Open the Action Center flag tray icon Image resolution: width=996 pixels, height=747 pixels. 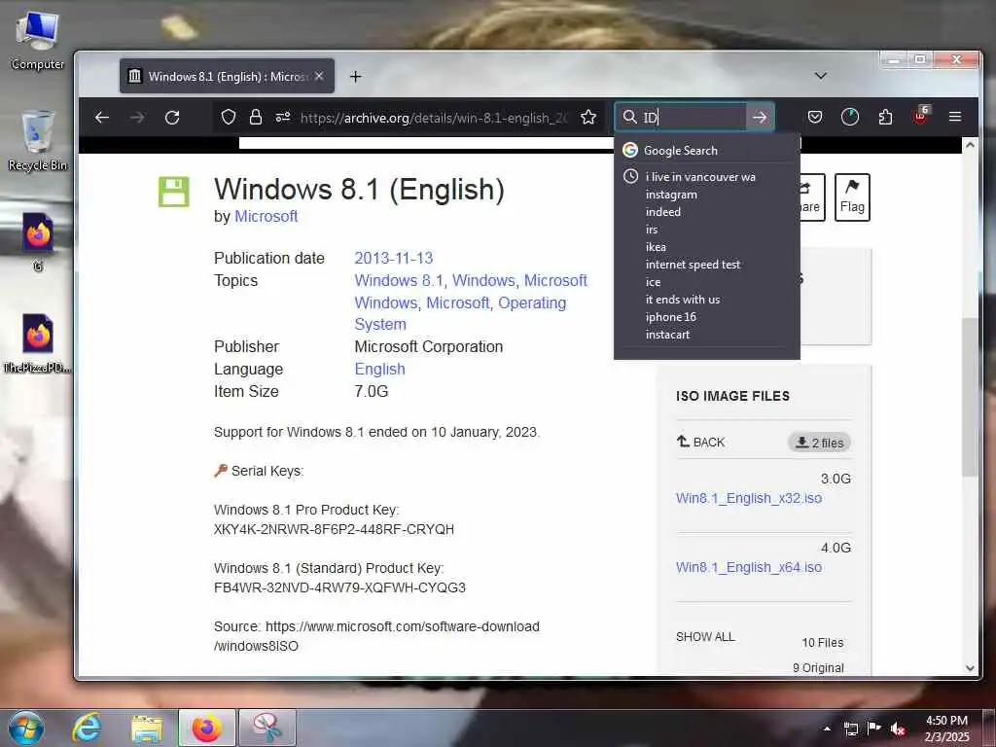click(874, 729)
